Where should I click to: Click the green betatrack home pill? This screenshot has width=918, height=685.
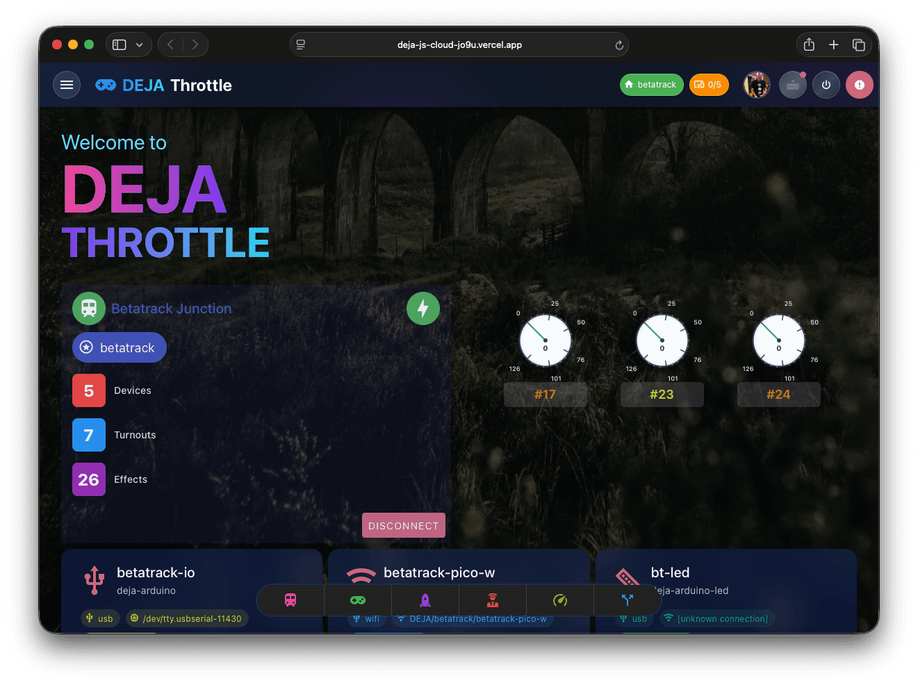(x=651, y=84)
